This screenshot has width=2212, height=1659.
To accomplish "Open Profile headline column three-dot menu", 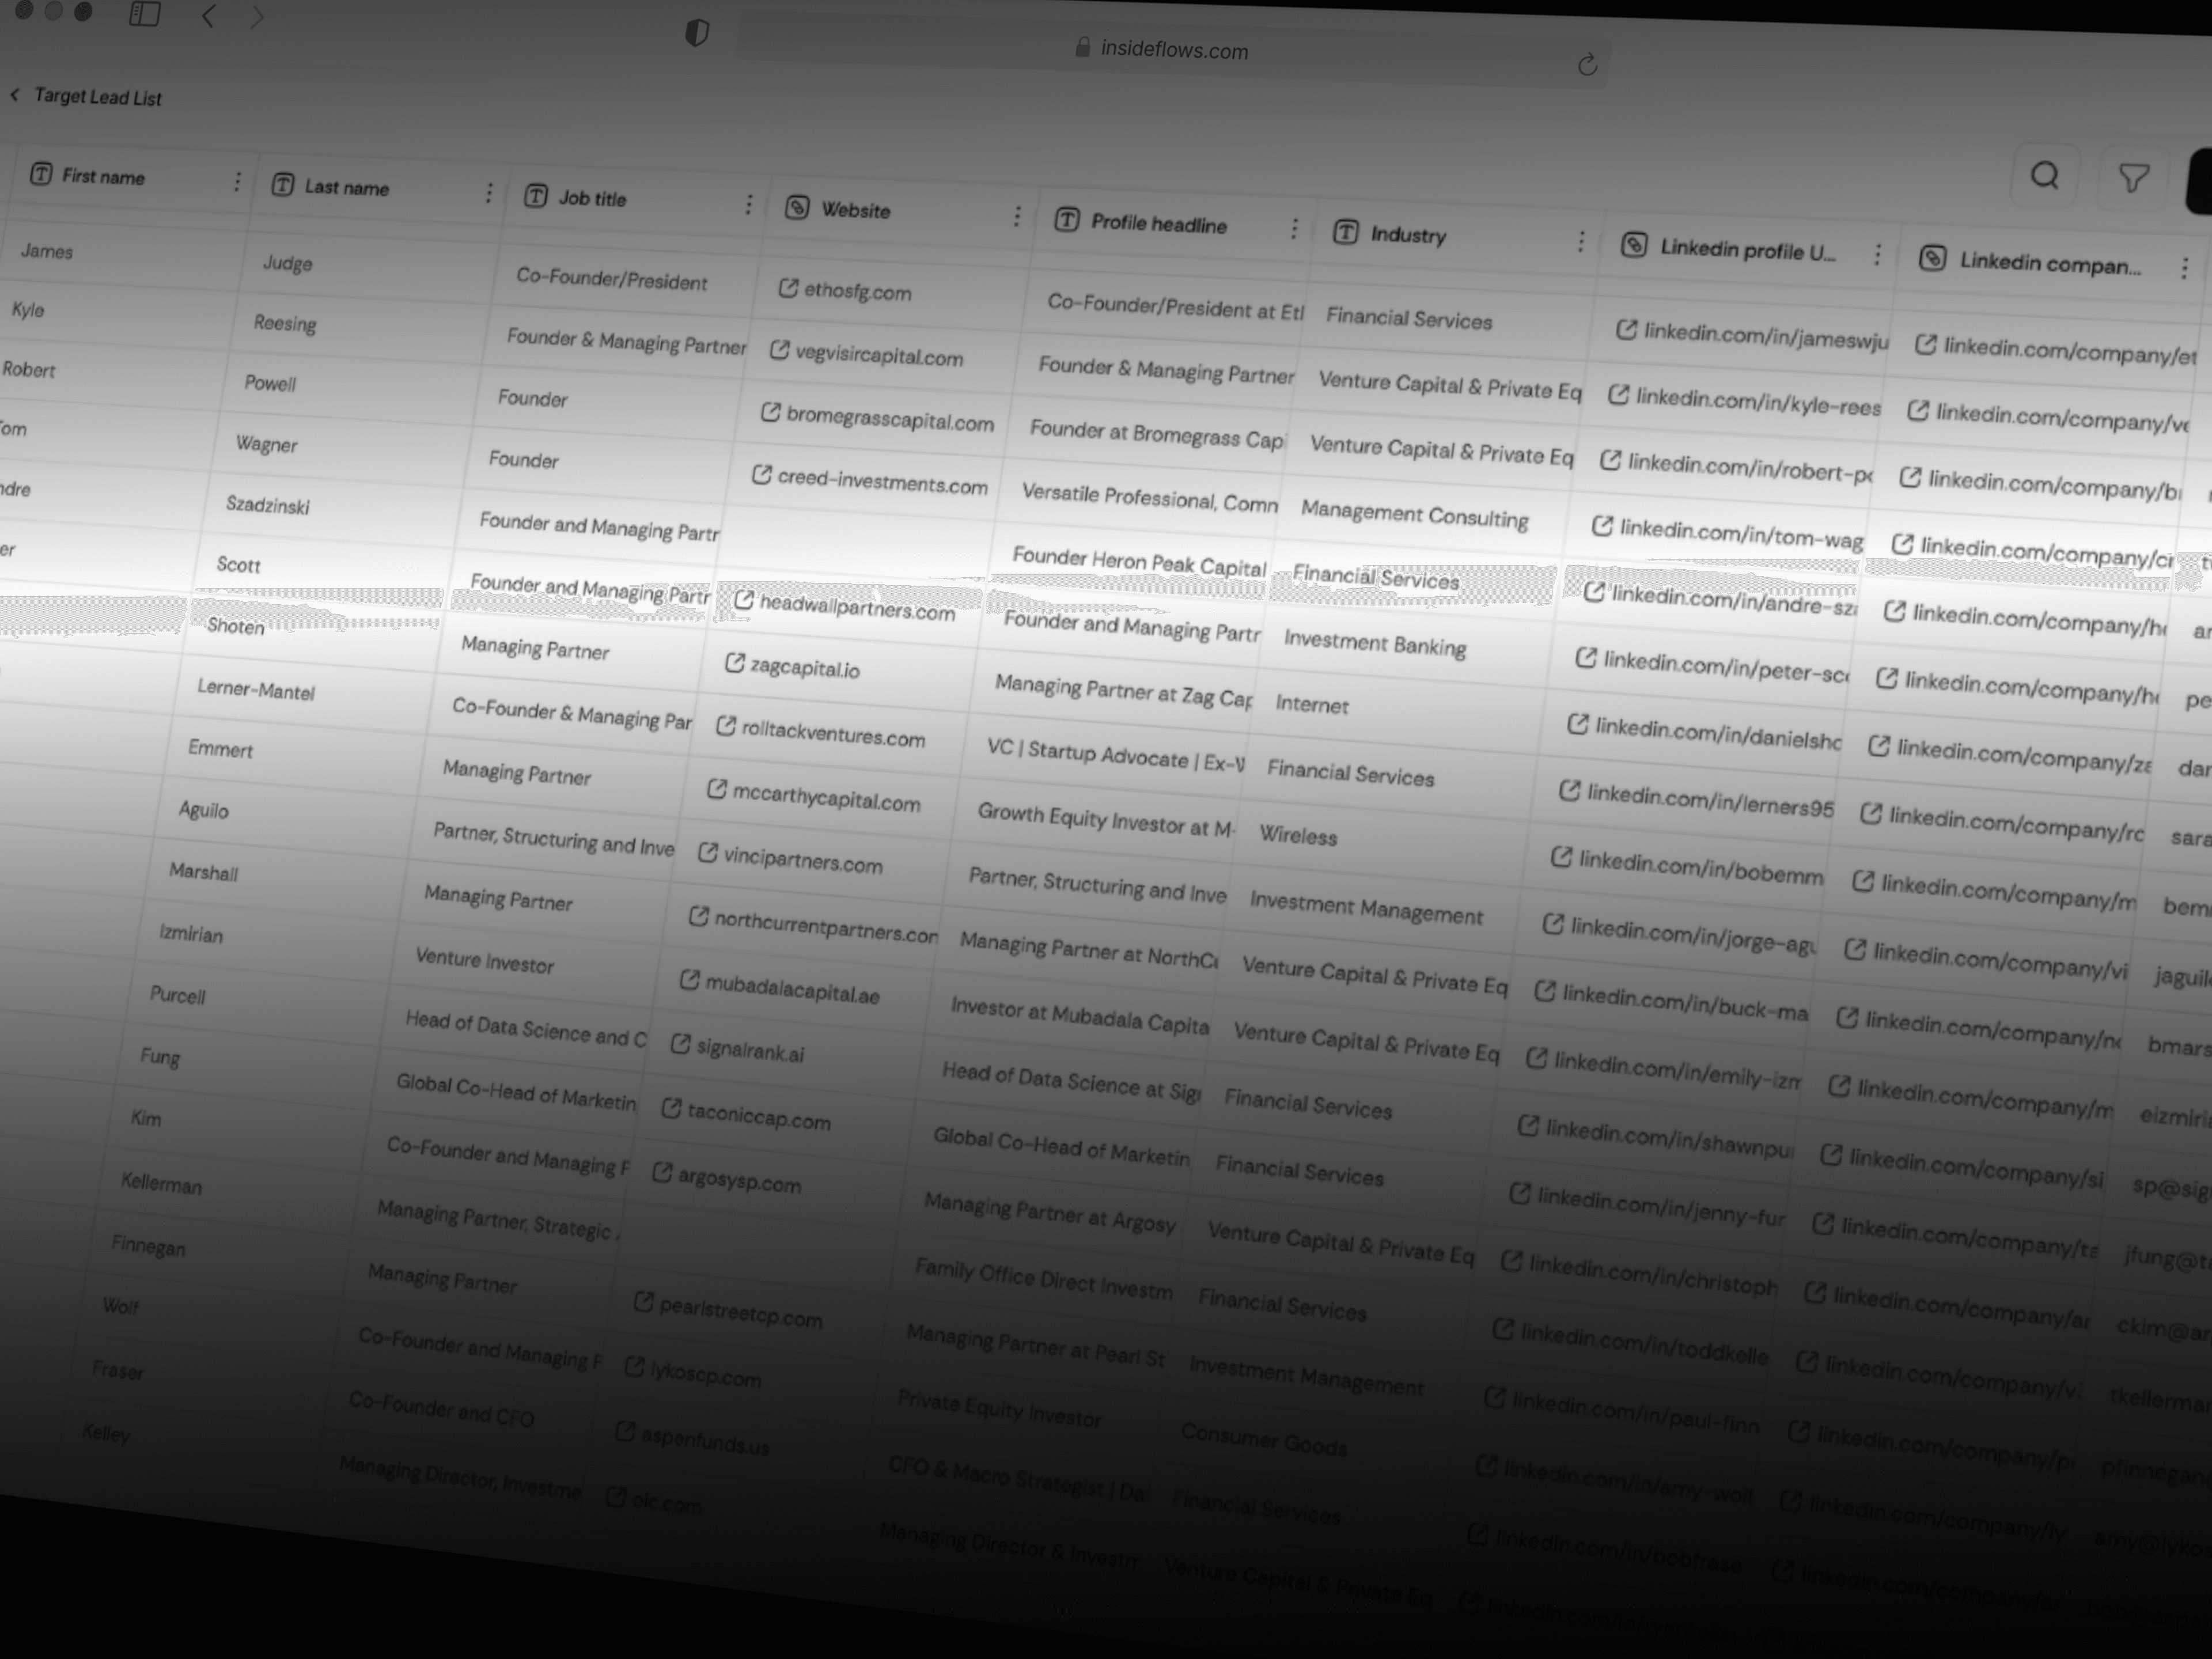I will (x=1294, y=229).
